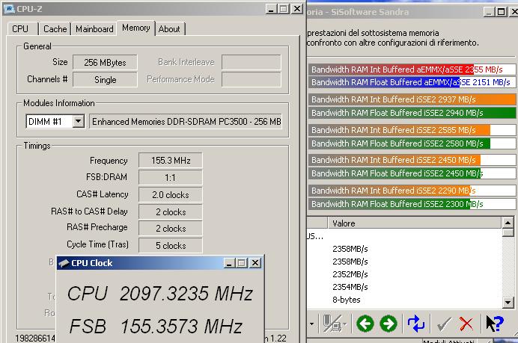Image resolution: width=518 pixels, height=343 pixels.
Task: Click the RAS# Precharge value field
Action: click(171, 228)
